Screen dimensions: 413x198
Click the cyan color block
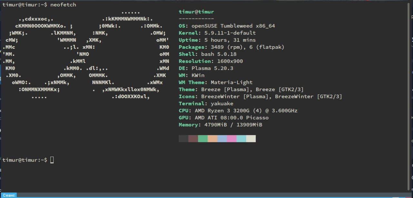click(241, 139)
